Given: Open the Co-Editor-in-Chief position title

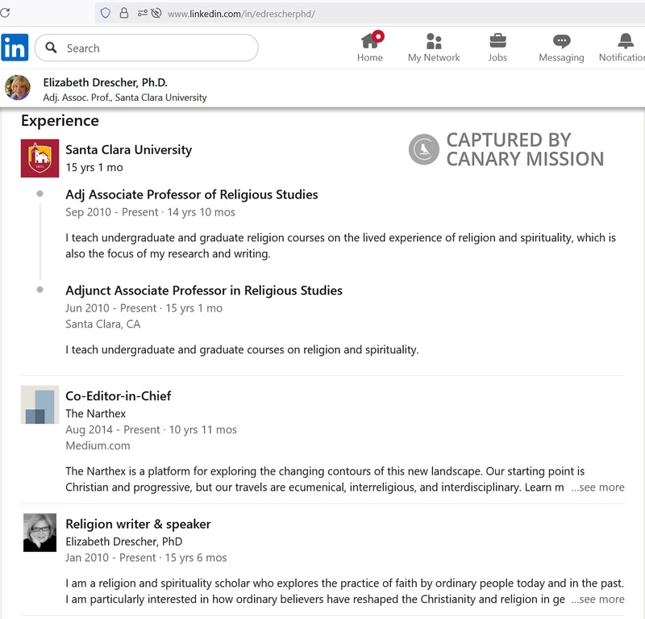Looking at the screenshot, I should tap(118, 396).
